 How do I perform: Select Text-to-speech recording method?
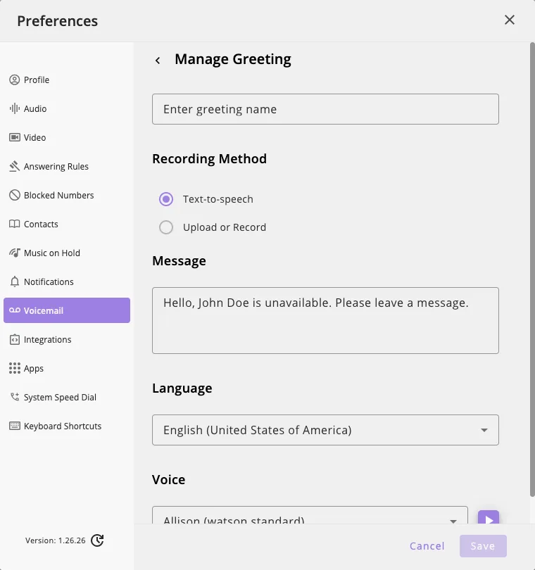[x=166, y=199]
